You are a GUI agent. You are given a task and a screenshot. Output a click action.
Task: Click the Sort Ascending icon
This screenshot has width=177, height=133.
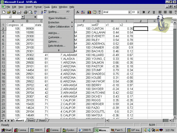[x=83, y=12]
